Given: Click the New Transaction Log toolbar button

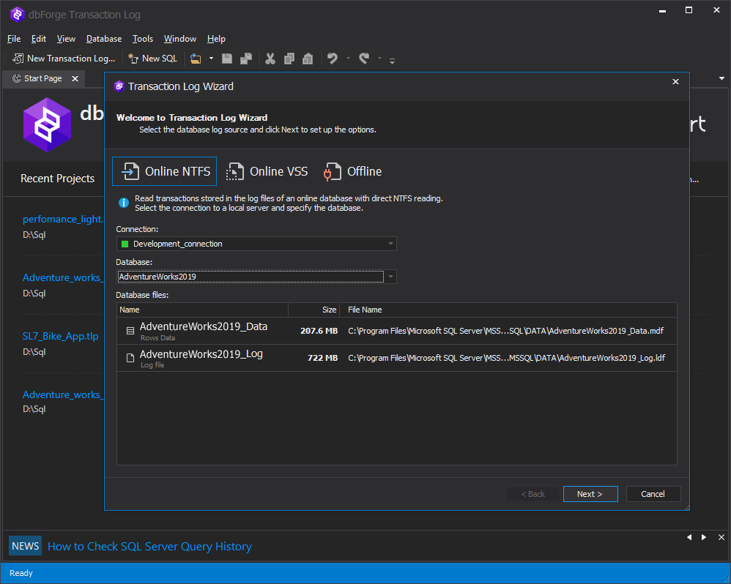Looking at the screenshot, I should coord(64,59).
